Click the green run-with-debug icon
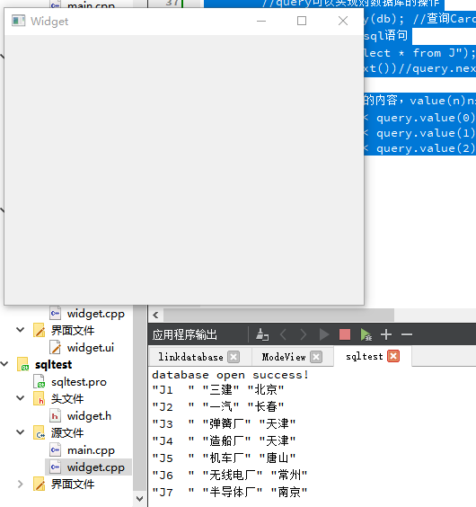This screenshot has height=507, width=476. coord(366,334)
